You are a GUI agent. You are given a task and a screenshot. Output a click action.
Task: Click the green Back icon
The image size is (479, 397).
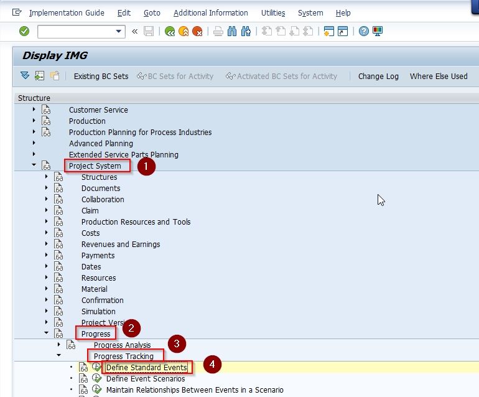pos(170,31)
